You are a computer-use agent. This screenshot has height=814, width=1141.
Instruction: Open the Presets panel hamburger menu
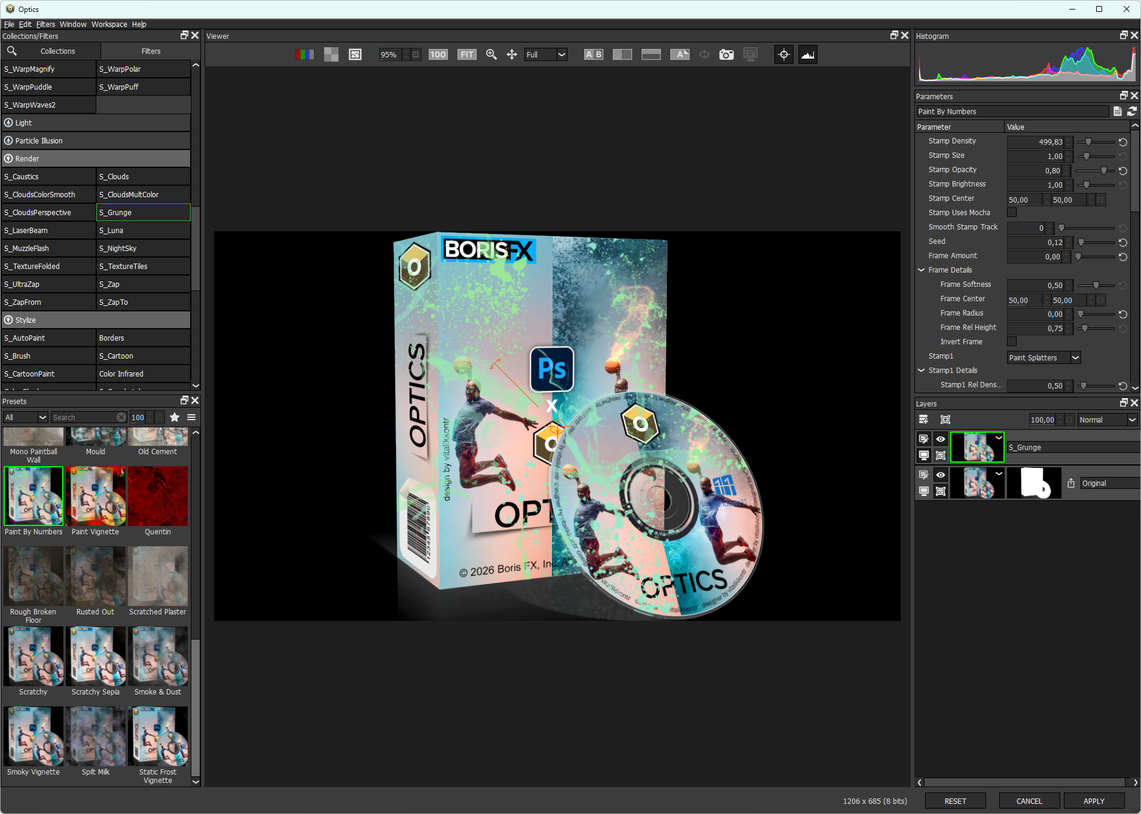(x=191, y=417)
